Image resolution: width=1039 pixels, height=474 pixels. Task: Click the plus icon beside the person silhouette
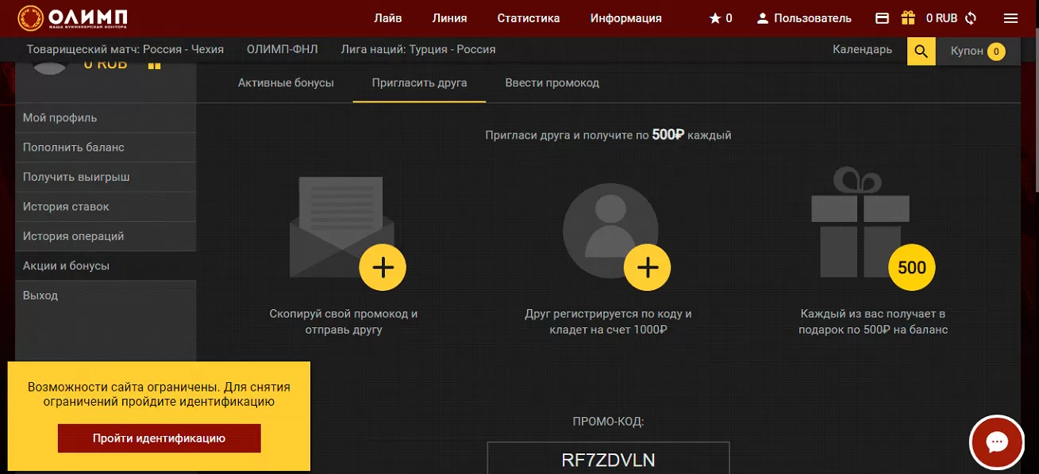click(647, 267)
